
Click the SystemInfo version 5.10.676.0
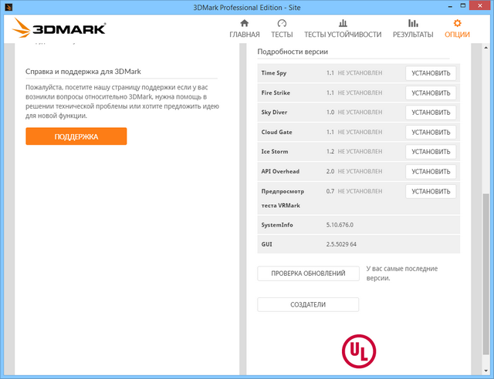point(340,225)
